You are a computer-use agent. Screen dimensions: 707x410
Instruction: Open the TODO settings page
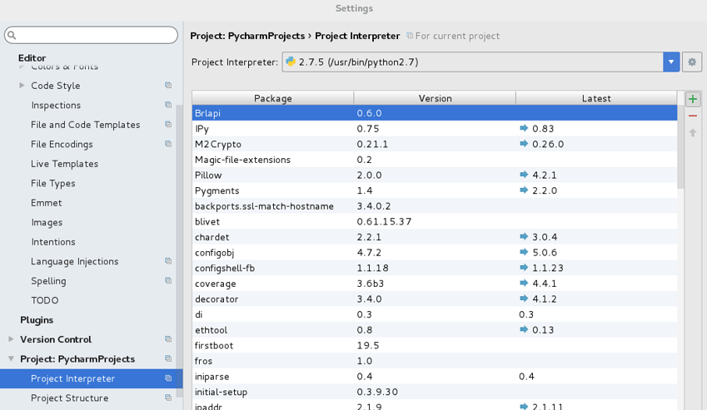click(45, 300)
